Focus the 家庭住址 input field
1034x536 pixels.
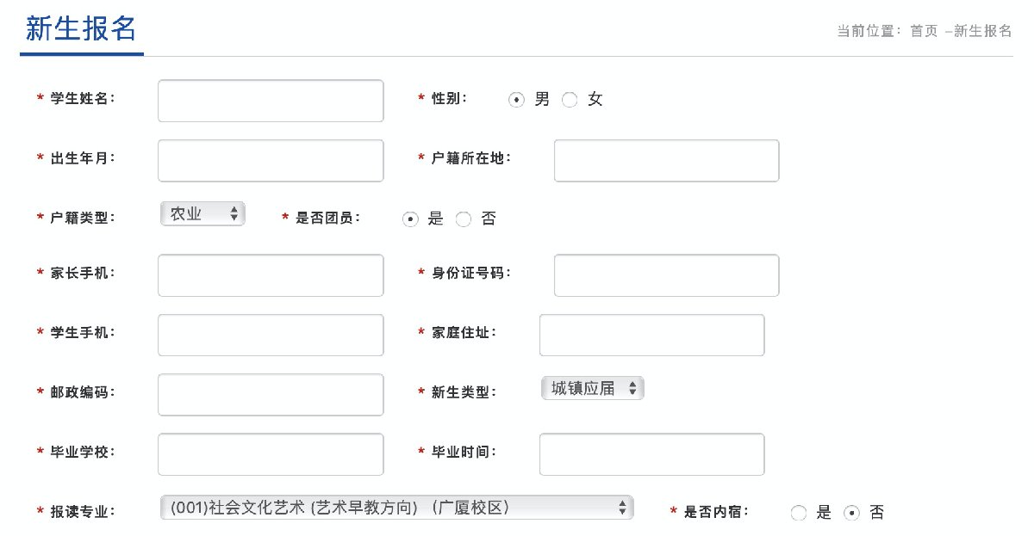pos(651,335)
